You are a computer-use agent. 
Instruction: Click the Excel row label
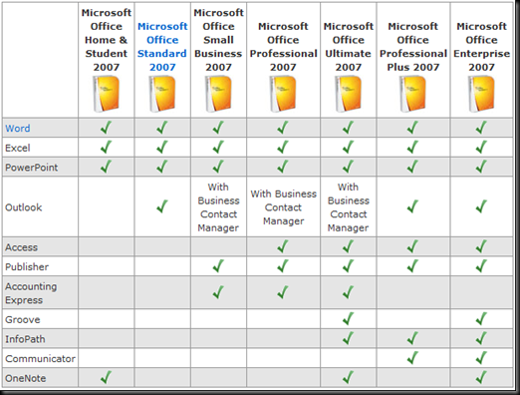[18, 148]
